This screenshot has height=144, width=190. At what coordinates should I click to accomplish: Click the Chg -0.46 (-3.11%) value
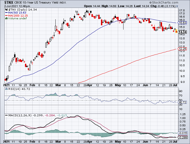[x=163, y=6]
